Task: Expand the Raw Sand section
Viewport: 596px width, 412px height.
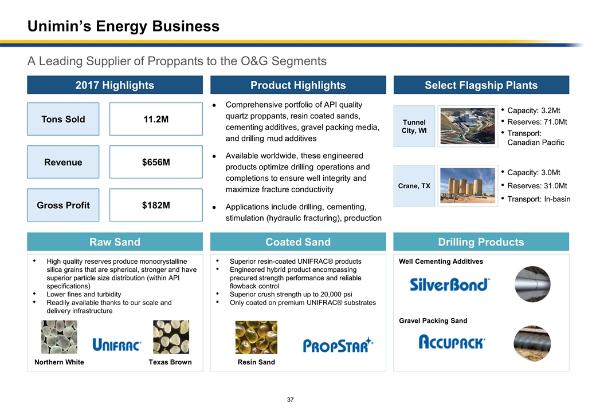Action: point(115,241)
